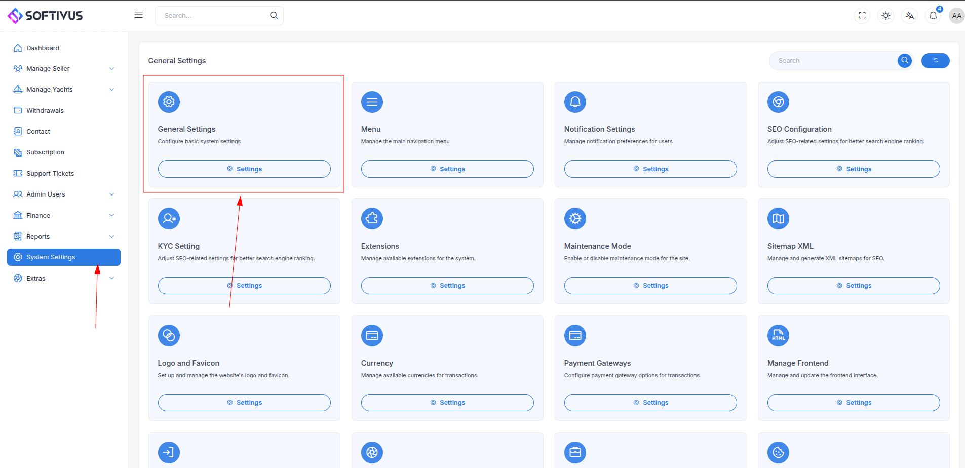Open Subscription in sidebar
Screen dimensions: 965x468
[x=64, y=152]
